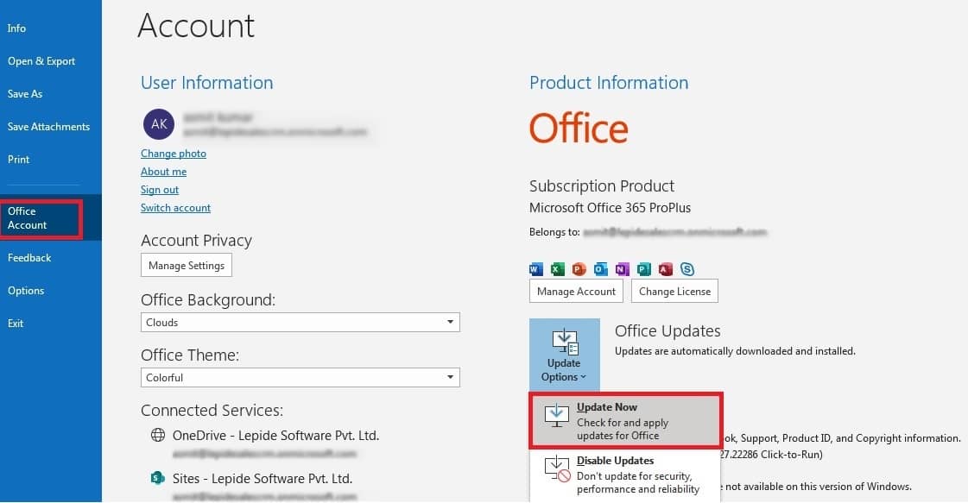Go to Open & Export
Viewport: 968px width, 503px height.
[41, 61]
